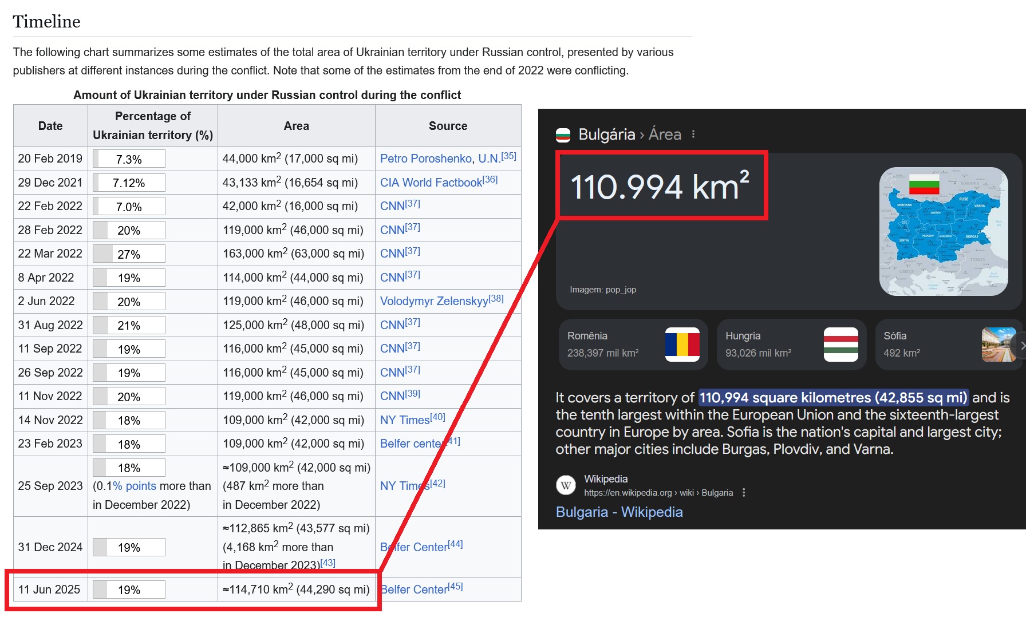Open the Hungria 93,026 mil km² card

pos(791,345)
